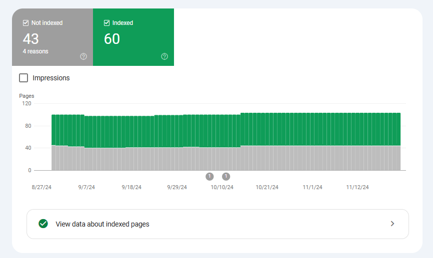
Task: Select the Not indexed 43 count
Action: coord(30,39)
